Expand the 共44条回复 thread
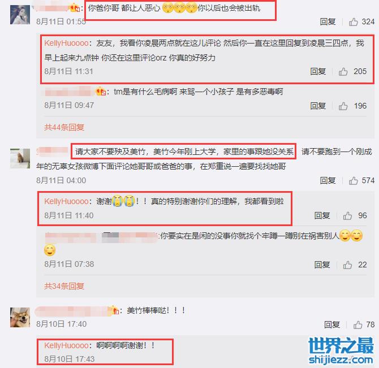The width and height of the screenshot is (379, 368). pos(64,127)
